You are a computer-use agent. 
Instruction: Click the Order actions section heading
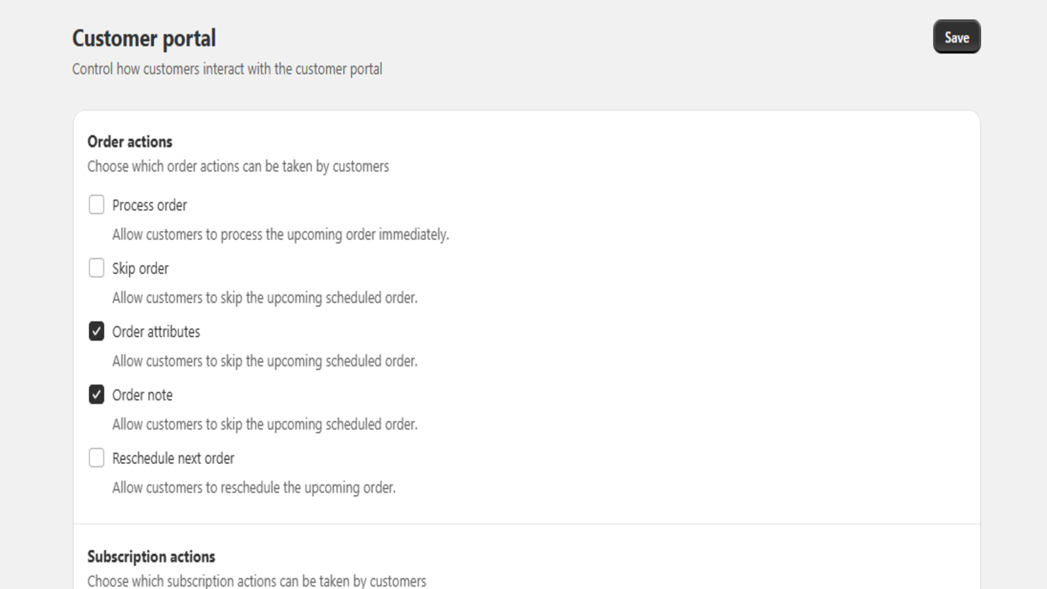(x=130, y=141)
